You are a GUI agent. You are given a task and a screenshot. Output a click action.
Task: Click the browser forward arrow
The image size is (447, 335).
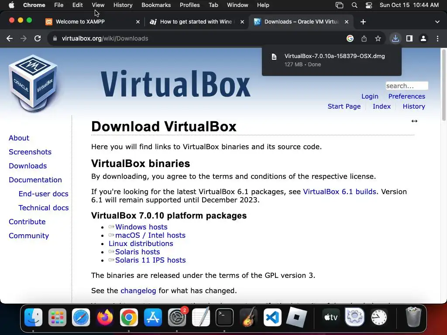24,38
